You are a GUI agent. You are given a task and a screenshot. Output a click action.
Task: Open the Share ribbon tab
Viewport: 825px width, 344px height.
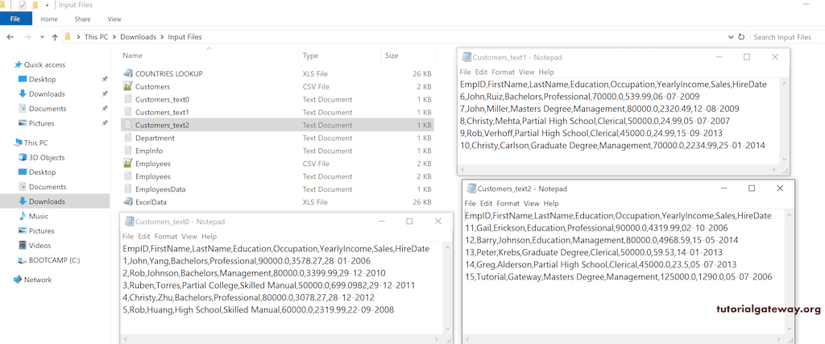(82, 19)
